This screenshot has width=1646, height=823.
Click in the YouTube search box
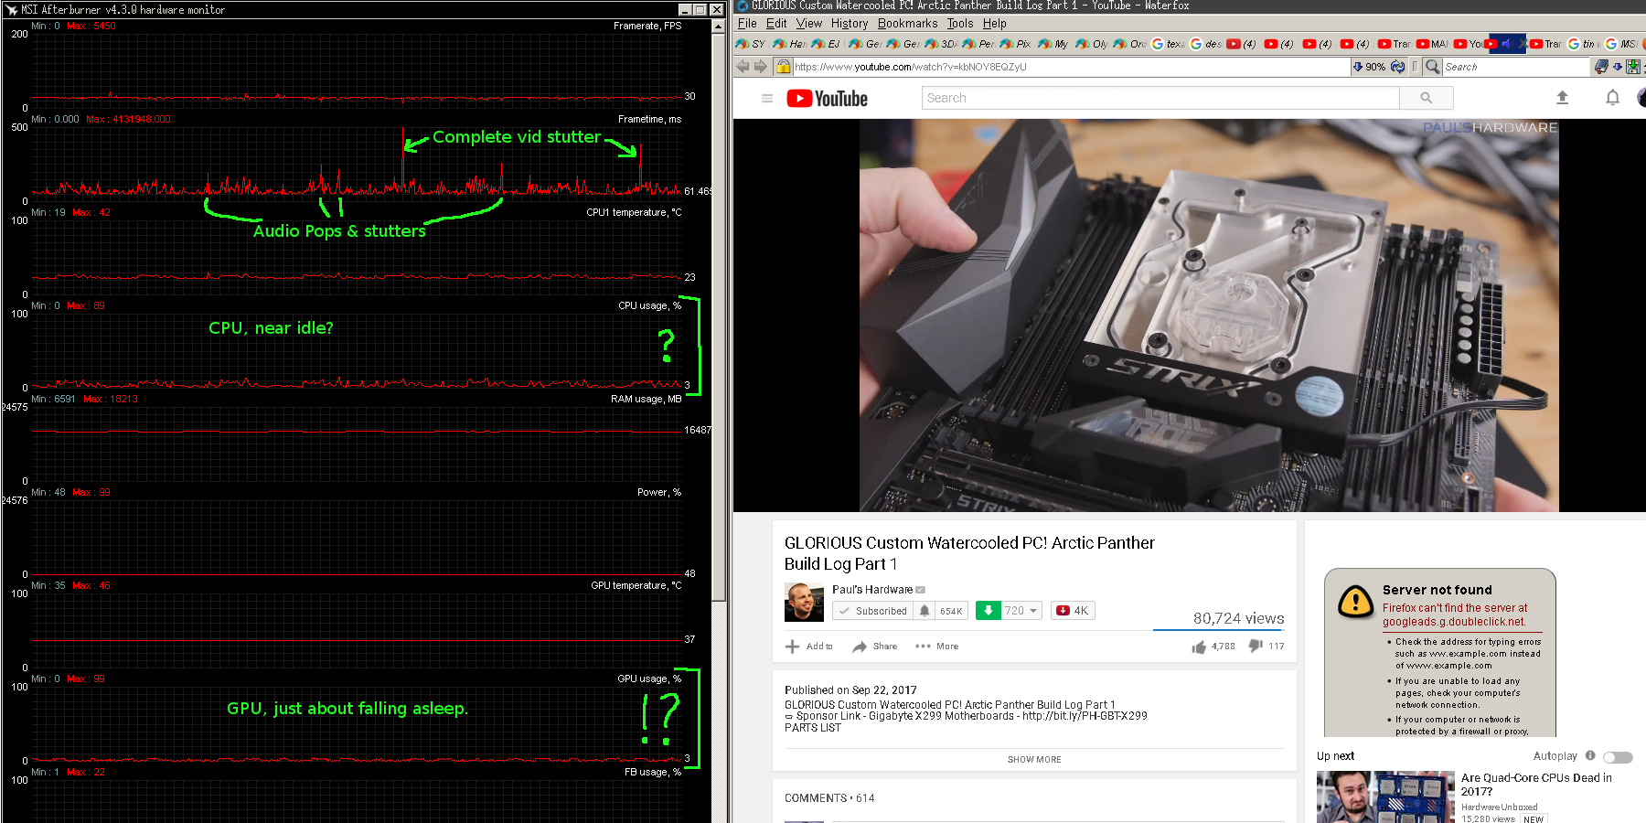pos(1160,98)
